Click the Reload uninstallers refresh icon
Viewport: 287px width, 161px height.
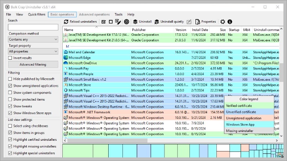66,21
